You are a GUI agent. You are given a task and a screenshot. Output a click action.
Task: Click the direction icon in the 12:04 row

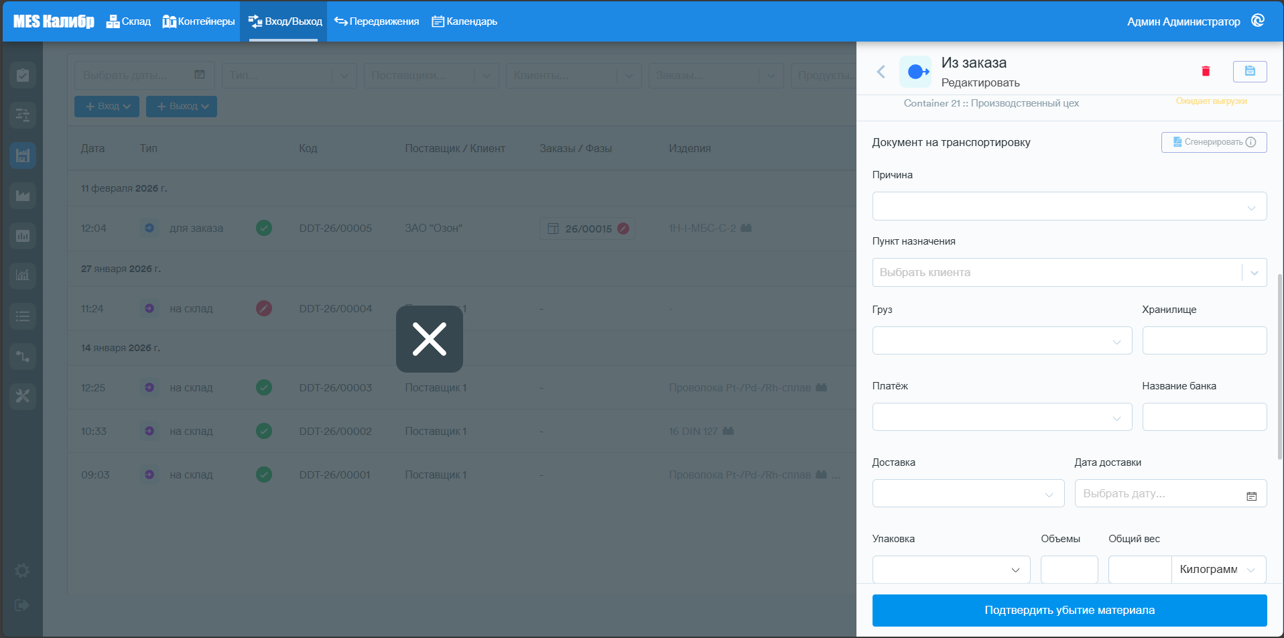point(149,228)
